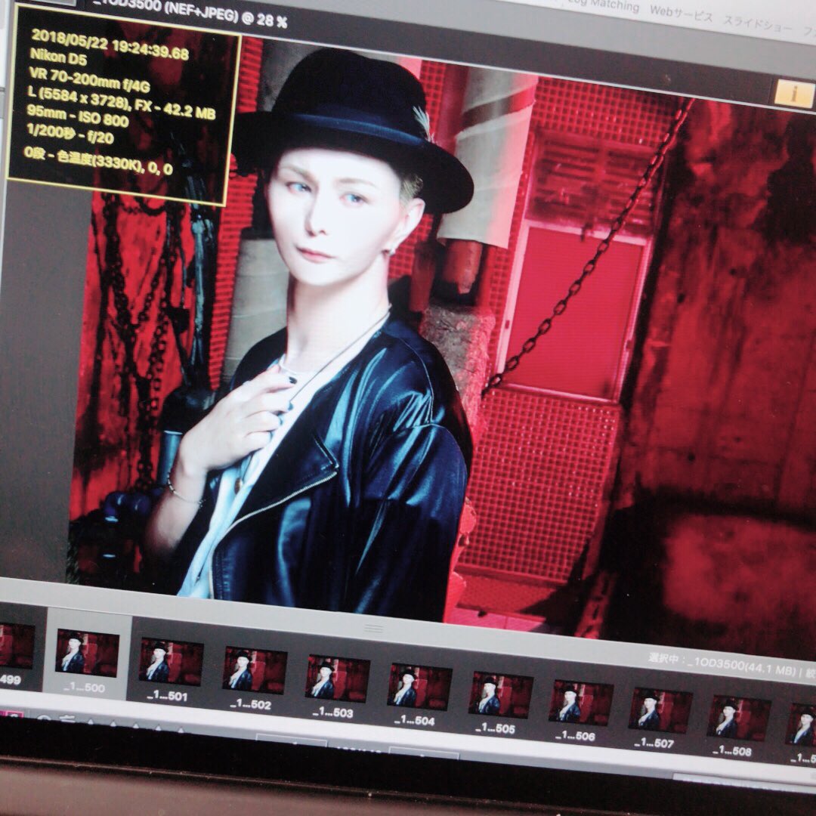Viewport: 816px width, 816px height.
Task: Select filmstrip thumbnail _1...504
Action: tap(419, 687)
